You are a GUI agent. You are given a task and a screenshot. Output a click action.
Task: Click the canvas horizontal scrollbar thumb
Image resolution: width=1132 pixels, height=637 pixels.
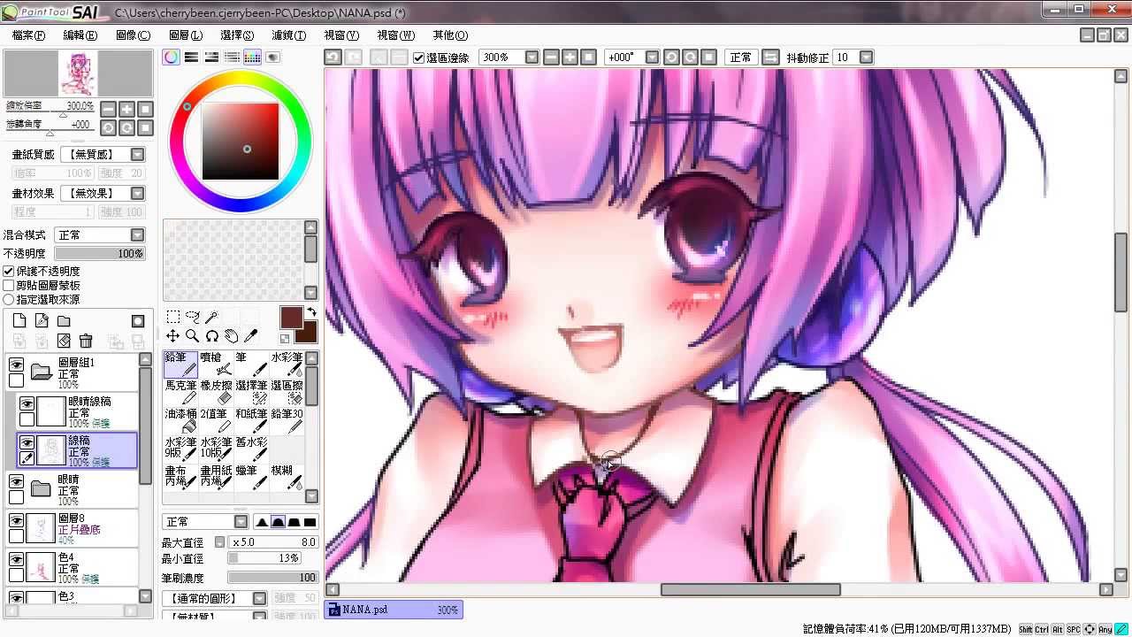point(751,590)
